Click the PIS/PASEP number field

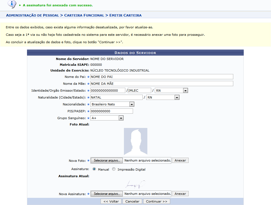click(112, 111)
